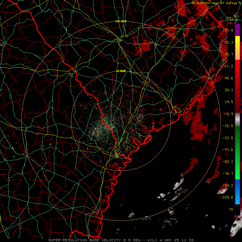The image size is (242, 242).
Task: Click the TH label on the legend
Action: click(x=231, y=209)
